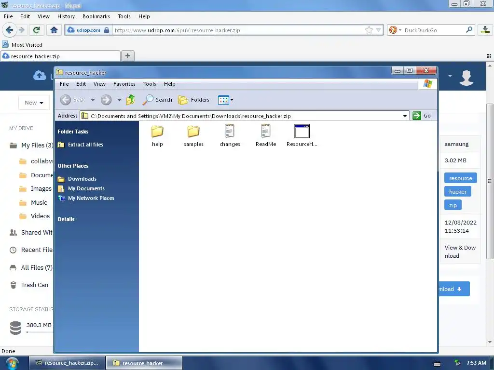The image size is (494, 370).
Task: Go up one folder level
Action: click(130, 100)
